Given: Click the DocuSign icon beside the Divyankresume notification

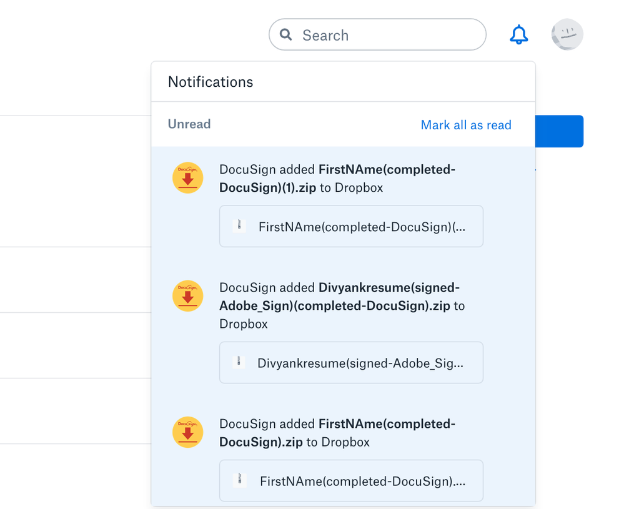Looking at the screenshot, I should (x=187, y=295).
